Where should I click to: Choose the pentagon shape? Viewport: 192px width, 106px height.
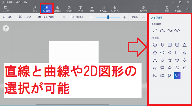155,53
